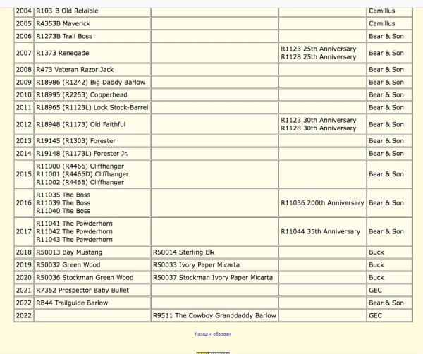Click the year 2015 cell

click(24, 174)
